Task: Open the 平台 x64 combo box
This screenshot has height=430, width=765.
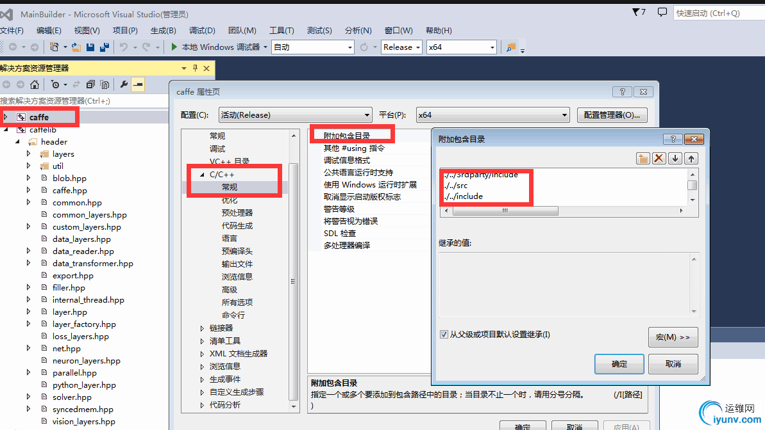Action: click(x=492, y=115)
